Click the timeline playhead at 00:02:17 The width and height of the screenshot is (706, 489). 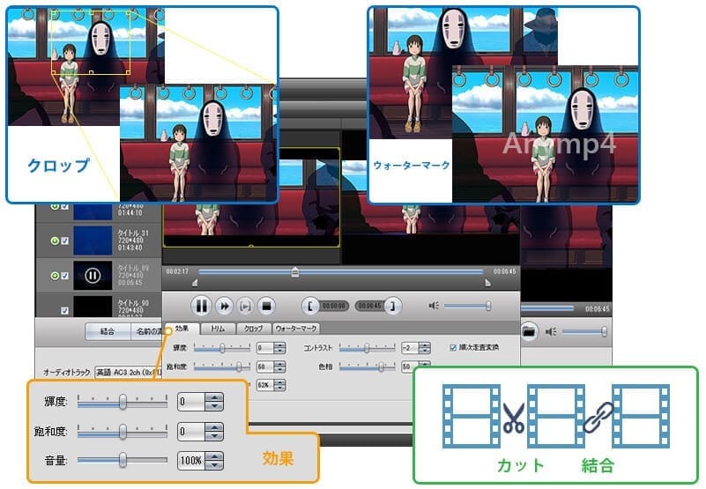click(x=295, y=272)
